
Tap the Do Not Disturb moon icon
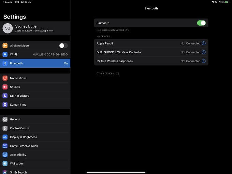5,96
